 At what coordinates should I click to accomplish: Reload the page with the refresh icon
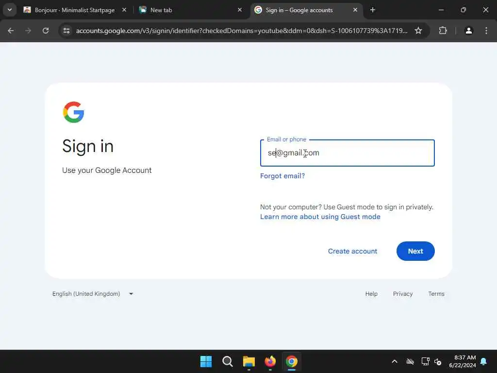tap(46, 31)
